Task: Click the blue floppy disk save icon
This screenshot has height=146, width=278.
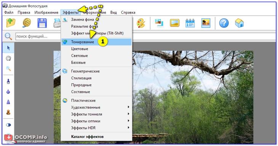Action: coord(42,23)
